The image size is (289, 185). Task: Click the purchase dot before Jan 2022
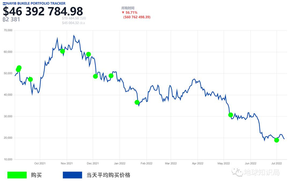click(111, 75)
